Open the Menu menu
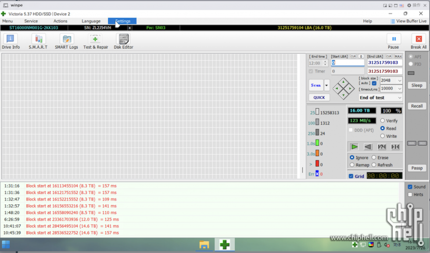 (x=7, y=21)
